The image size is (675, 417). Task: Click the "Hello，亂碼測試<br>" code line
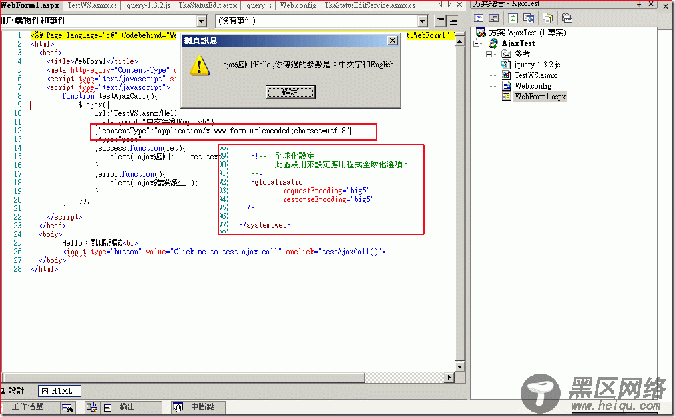[x=100, y=243]
